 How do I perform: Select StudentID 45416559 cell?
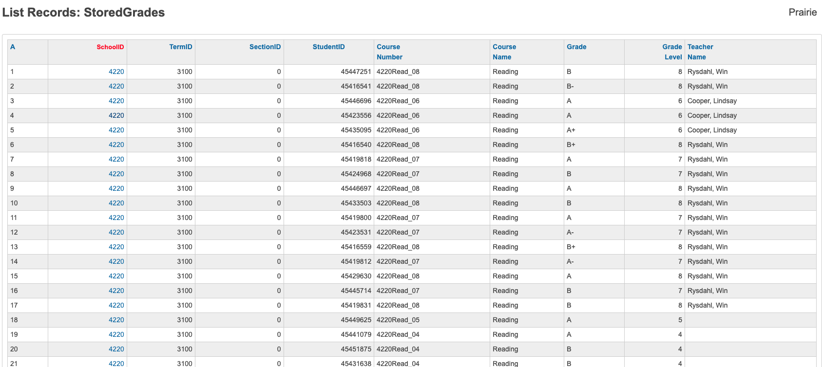pos(329,247)
